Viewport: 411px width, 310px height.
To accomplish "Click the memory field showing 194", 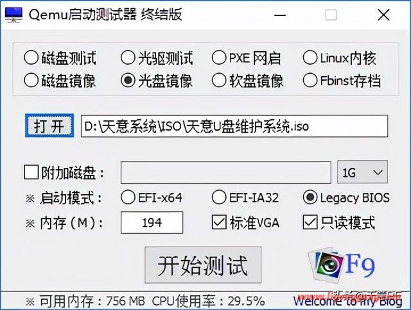I will pos(152,223).
